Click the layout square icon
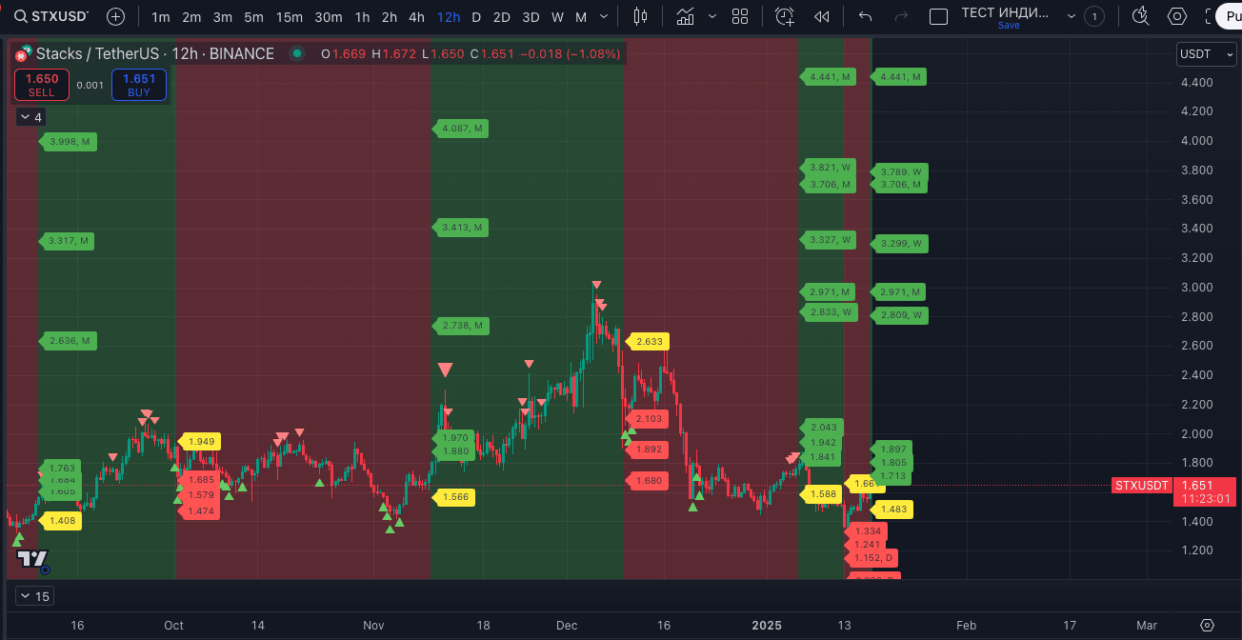Image resolution: width=1242 pixels, height=640 pixels. [x=938, y=16]
